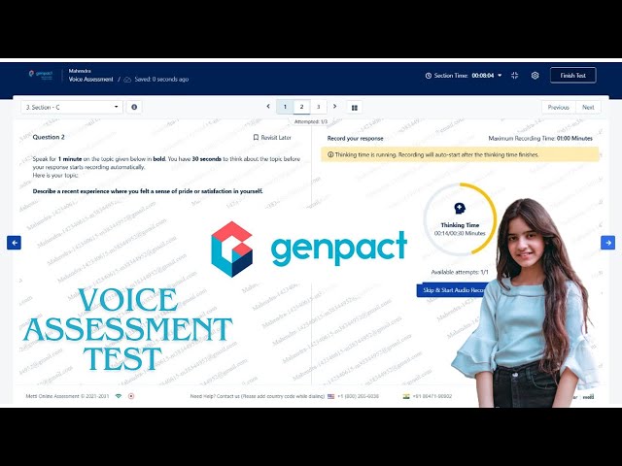622x466 pixels.
Task: Select question 1 in pager
Action: (x=285, y=107)
